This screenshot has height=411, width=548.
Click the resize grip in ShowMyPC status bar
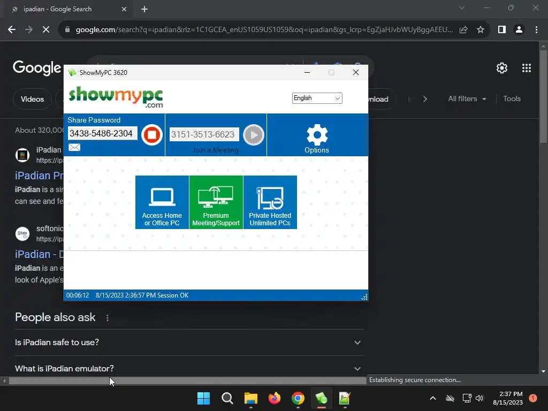364,297
